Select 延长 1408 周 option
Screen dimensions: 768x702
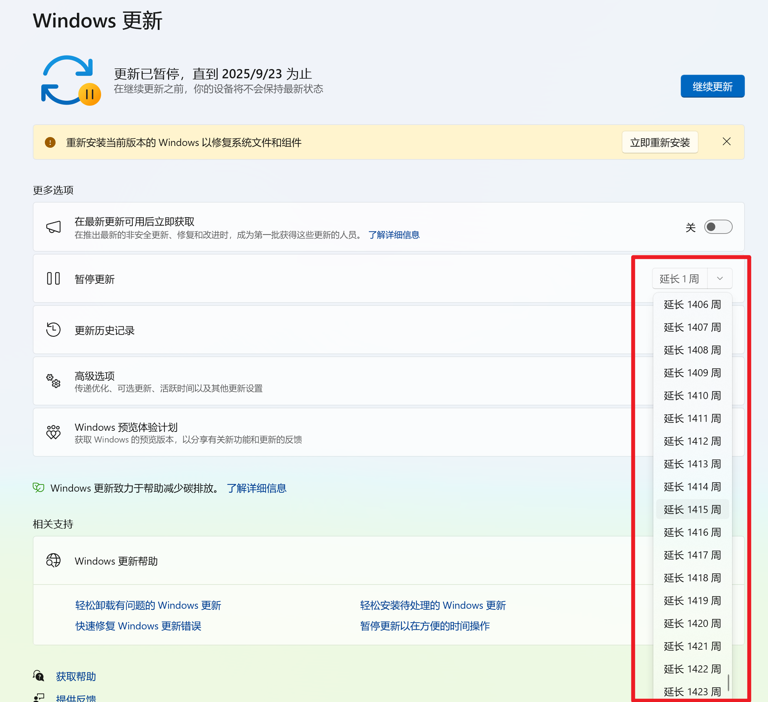692,350
